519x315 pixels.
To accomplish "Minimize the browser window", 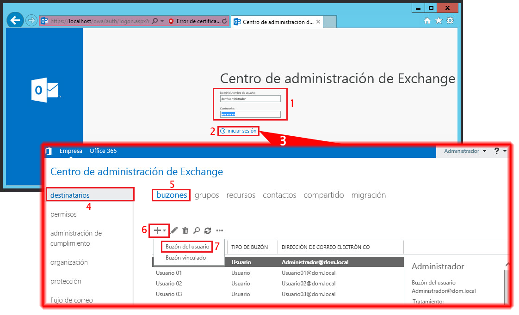I will (x=418, y=8).
